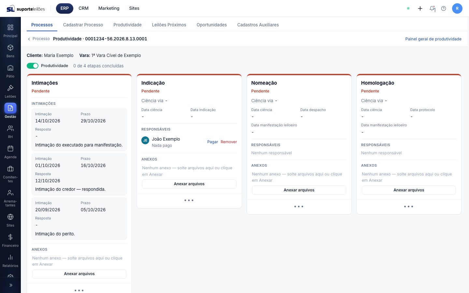Viewport: 469px width, 293px height.
Task: Open Arrematantes in sidebar
Action: pyautogui.click(x=10, y=198)
